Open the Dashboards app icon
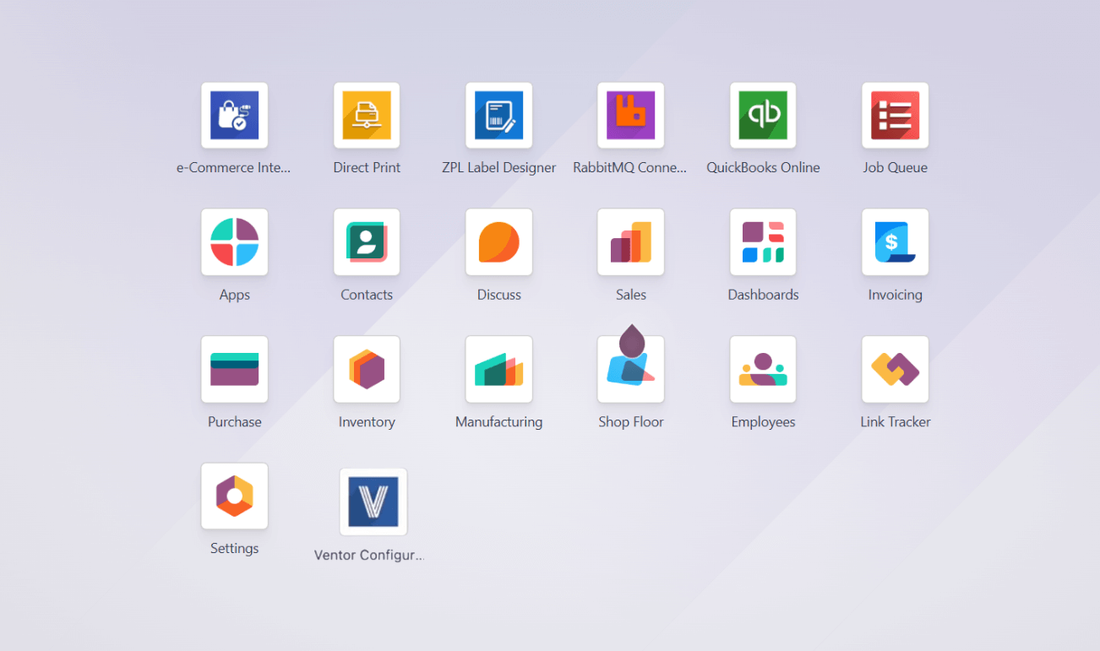Screen dimensions: 1100x651 [x=763, y=241]
